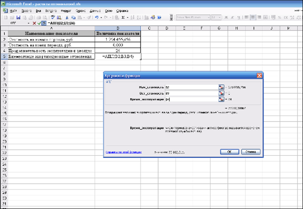Click the Sort Ascending icon

click(132, 18)
